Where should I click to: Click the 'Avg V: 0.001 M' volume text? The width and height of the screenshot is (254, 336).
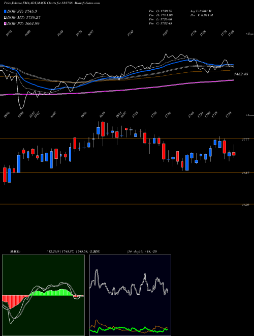201,11
